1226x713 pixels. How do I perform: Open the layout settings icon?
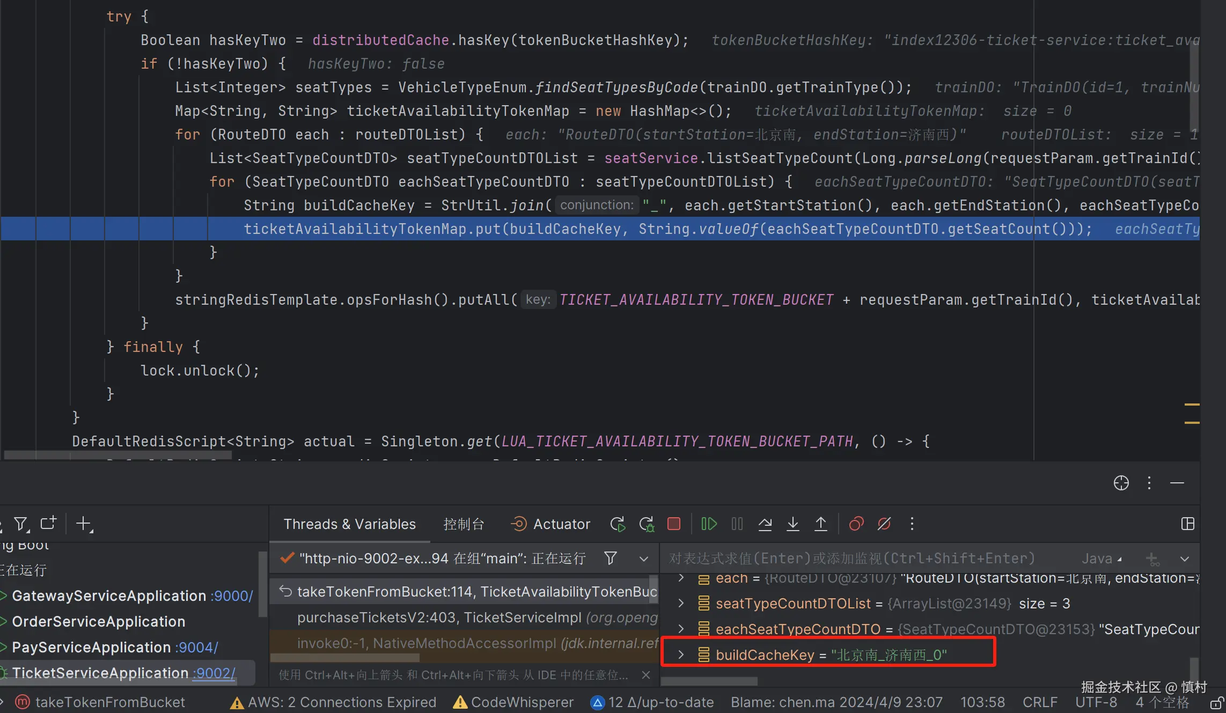[x=1188, y=524]
